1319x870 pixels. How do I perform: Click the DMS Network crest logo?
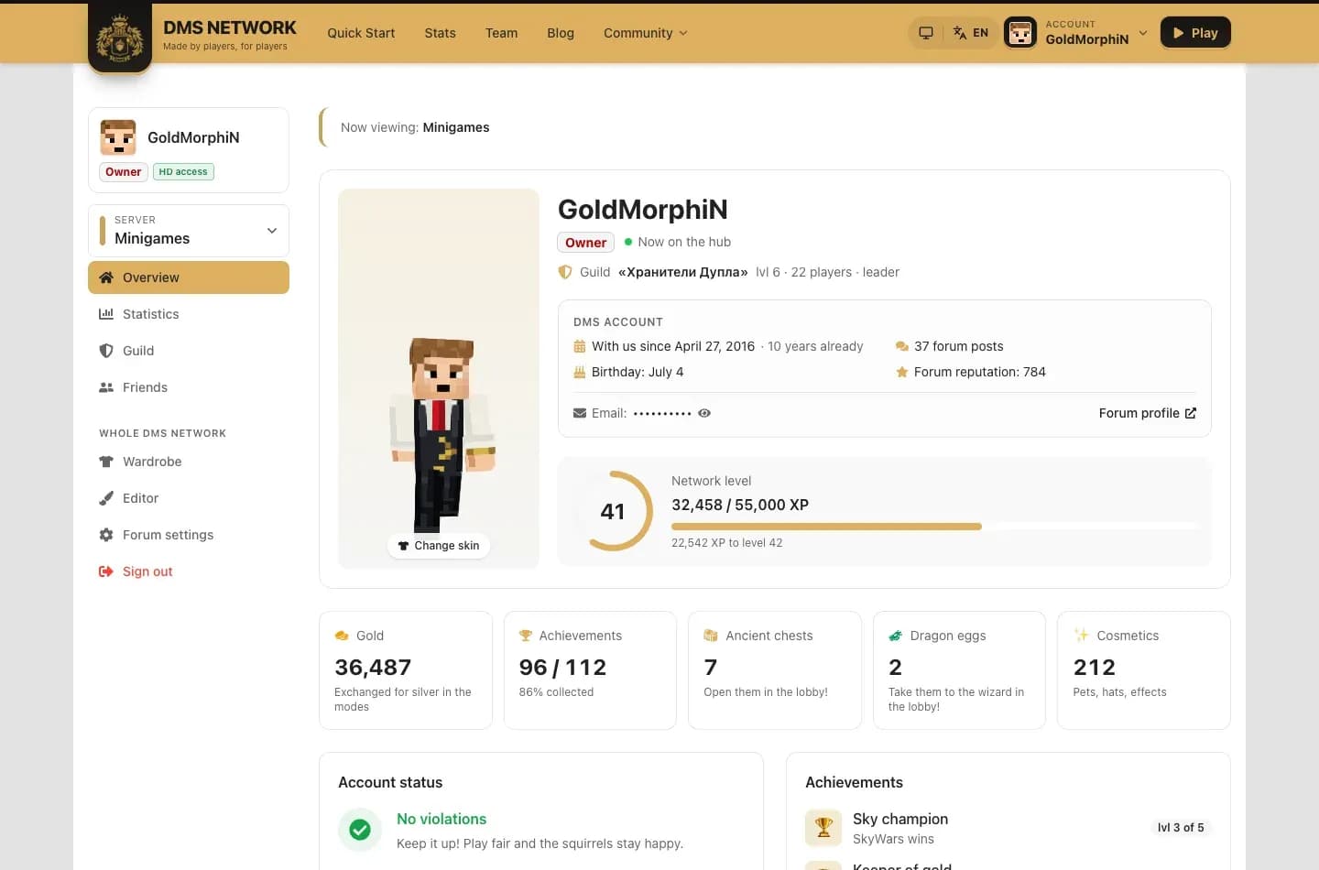click(120, 37)
